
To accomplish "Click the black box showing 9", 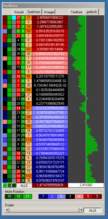I will 70,196.
